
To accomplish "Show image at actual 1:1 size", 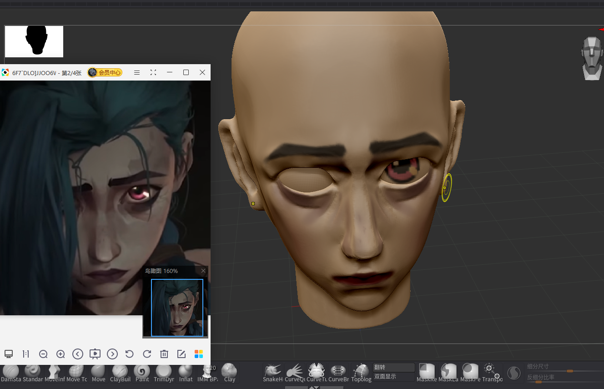I will (26, 354).
